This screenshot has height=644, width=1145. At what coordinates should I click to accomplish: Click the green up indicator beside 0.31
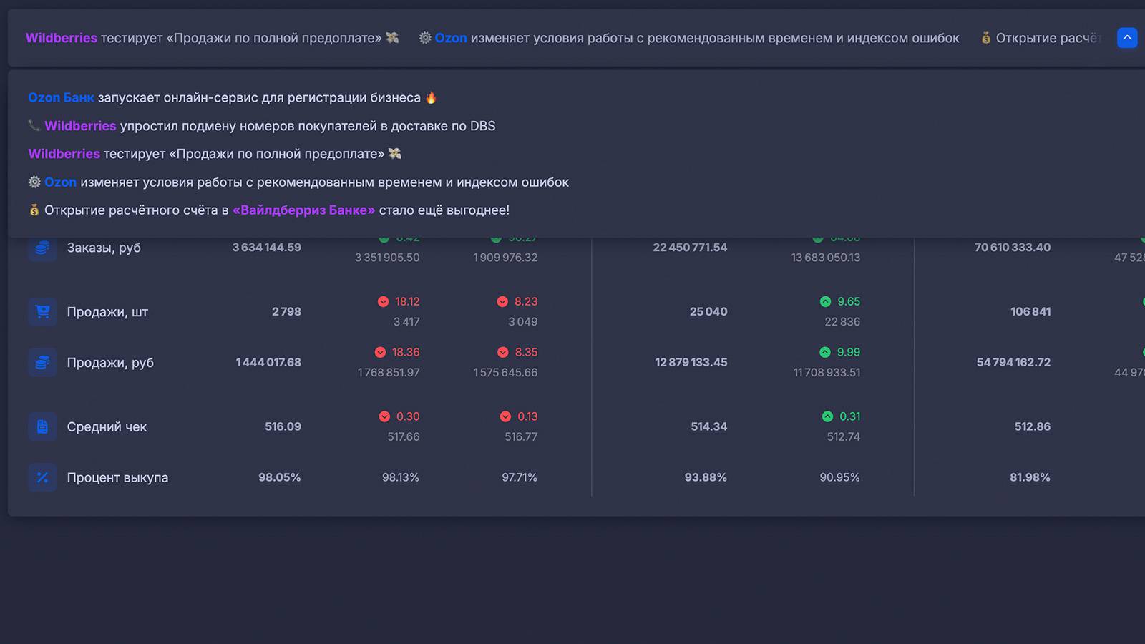point(828,417)
